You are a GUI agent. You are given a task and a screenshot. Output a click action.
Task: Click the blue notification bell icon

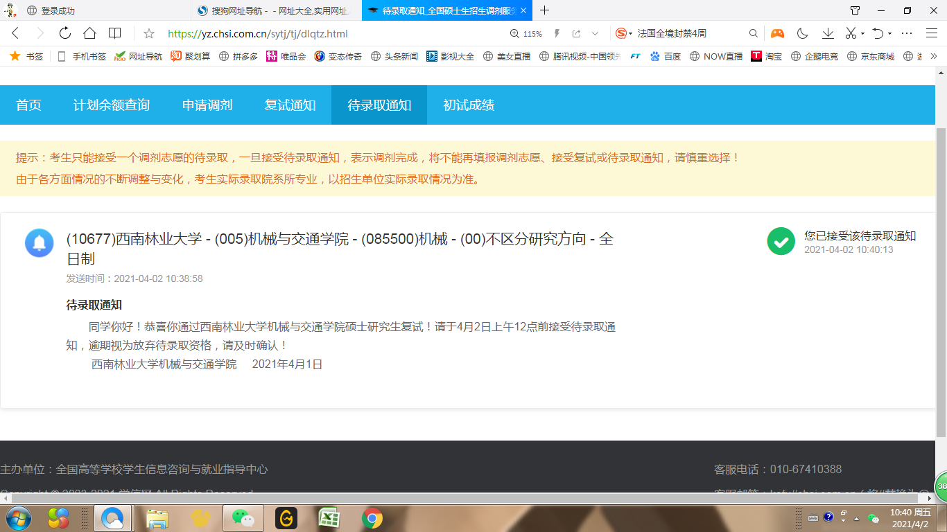(40, 242)
